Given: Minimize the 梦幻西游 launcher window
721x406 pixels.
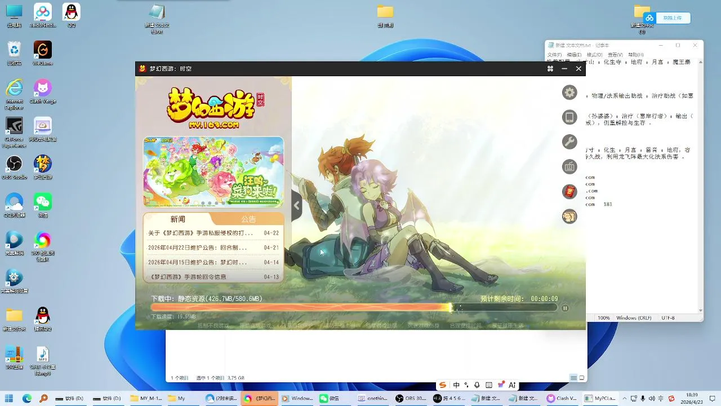Looking at the screenshot, I should pyautogui.click(x=564, y=69).
